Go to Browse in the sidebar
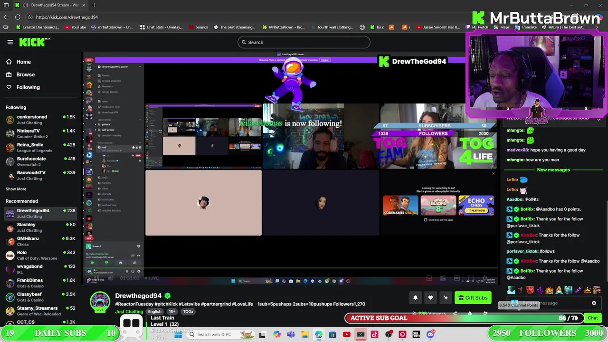The image size is (608, 342). click(x=26, y=75)
